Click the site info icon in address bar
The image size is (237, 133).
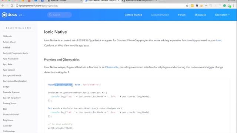[x=17, y=6]
